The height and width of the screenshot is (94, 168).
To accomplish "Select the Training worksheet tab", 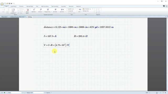I will tap(30, 17).
